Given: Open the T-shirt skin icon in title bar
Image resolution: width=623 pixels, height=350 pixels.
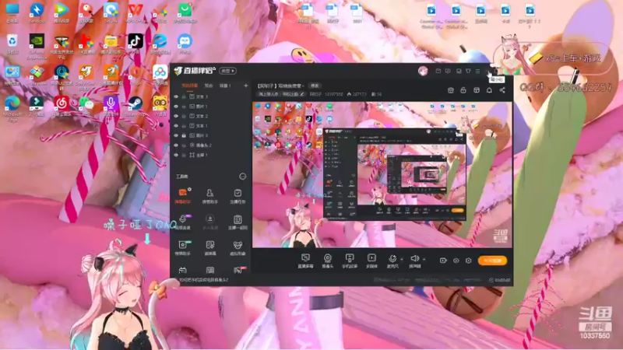Looking at the screenshot, I should tap(468, 71).
